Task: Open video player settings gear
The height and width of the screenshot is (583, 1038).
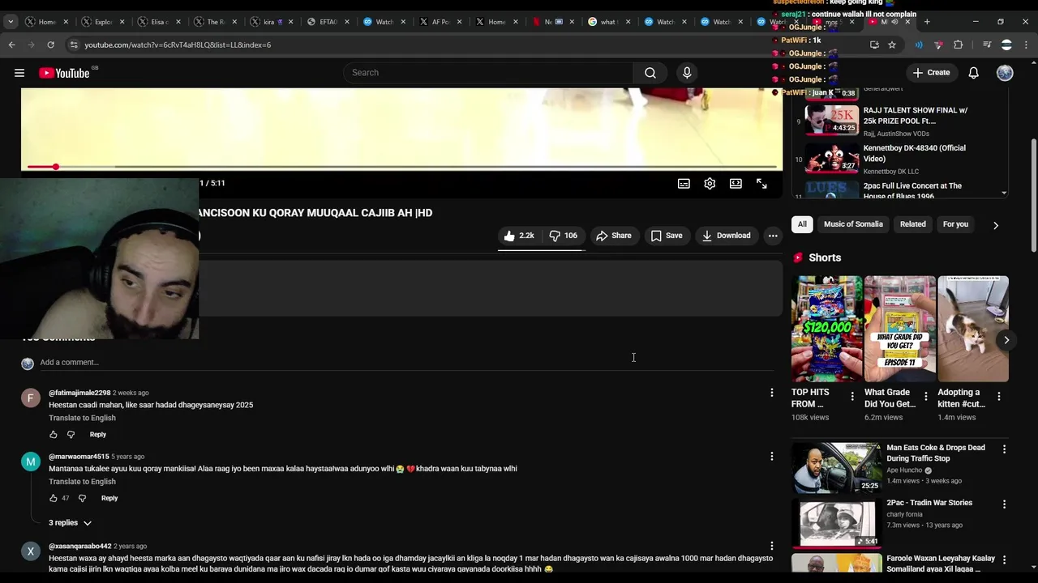Action: [x=710, y=184]
